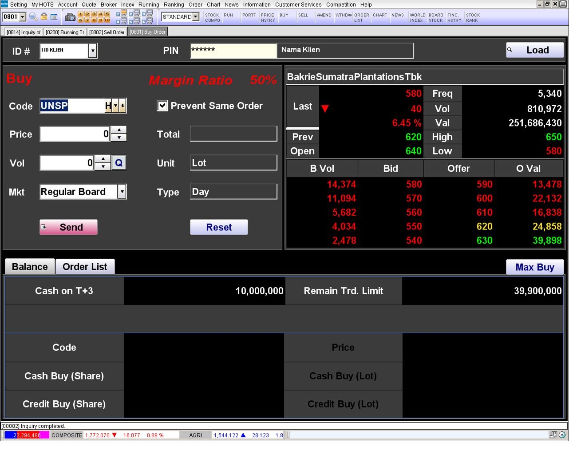Screen dimensions: 569x450
Task: Select bid price 570 in order book
Action: click(414, 198)
